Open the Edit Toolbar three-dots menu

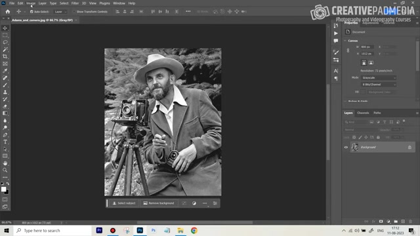click(5, 177)
